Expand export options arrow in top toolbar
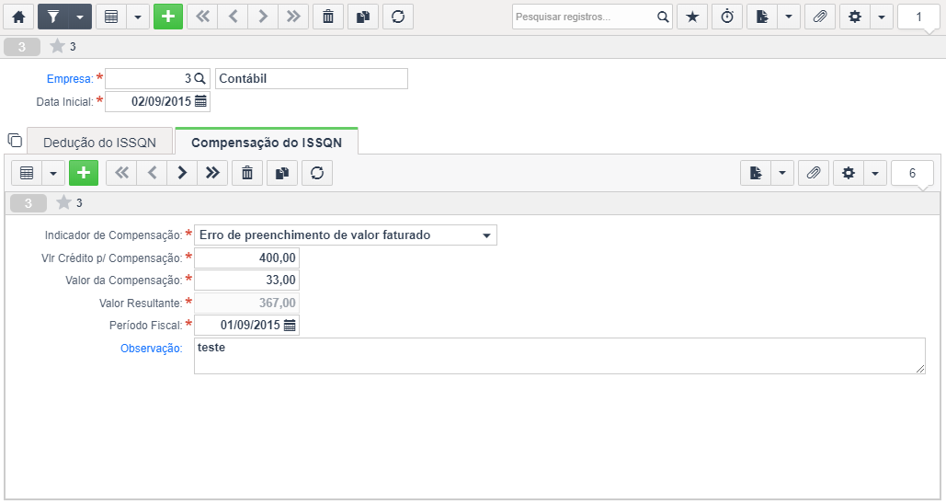Viewport: 946px width, 504px height. coord(789,17)
